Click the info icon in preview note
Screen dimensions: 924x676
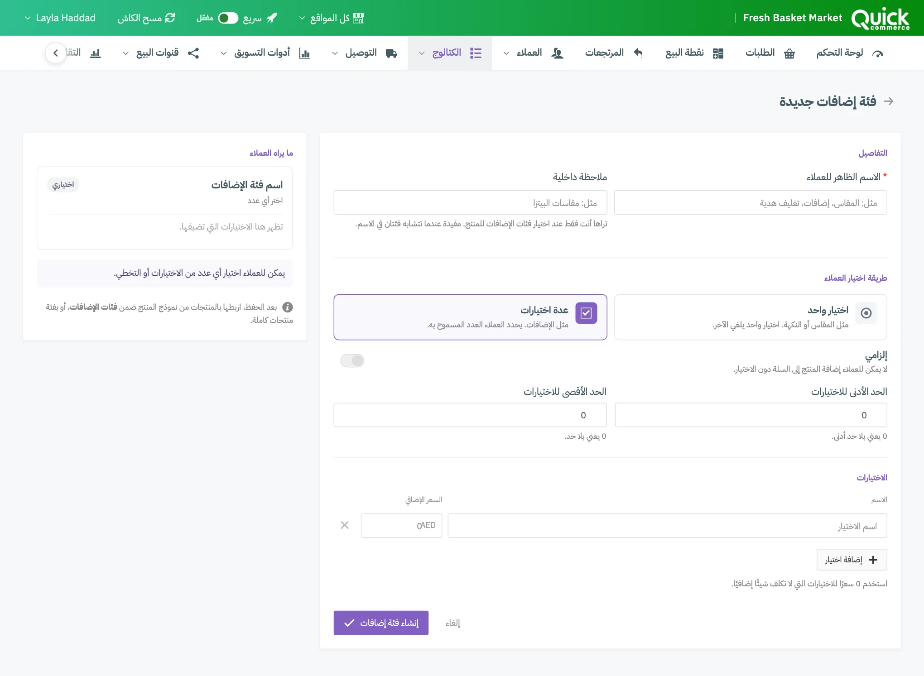[x=288, y=307]
